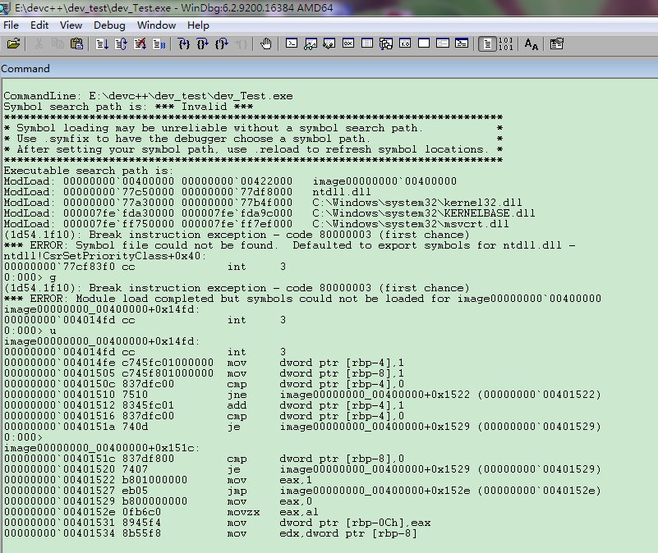658x553 pixels.
Task: Click the Go (run) toolbar icon
Action: click(x=102, y=43)
